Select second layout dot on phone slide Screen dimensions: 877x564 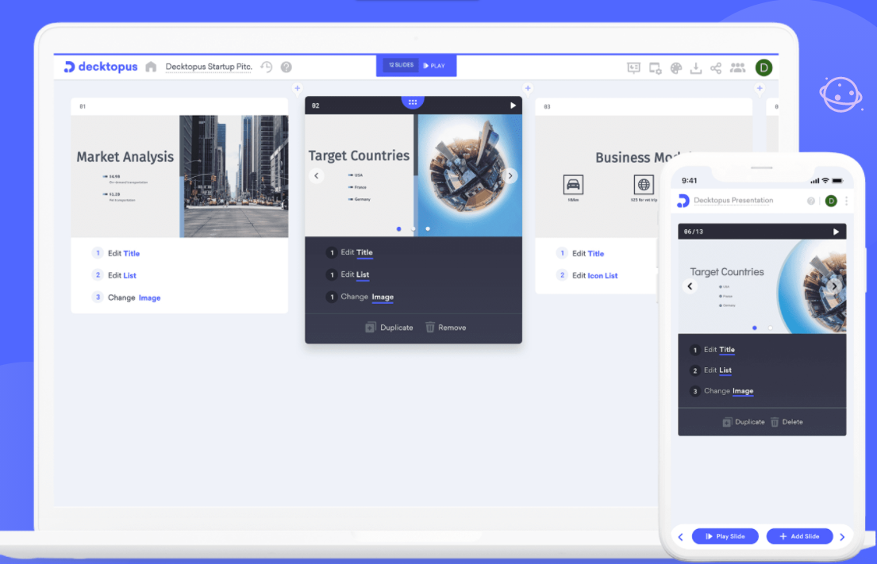click(x=770, y=328)
